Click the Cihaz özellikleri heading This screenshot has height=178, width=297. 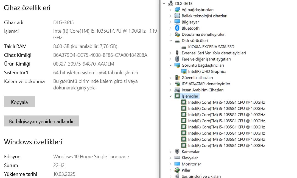click(27, 8)
